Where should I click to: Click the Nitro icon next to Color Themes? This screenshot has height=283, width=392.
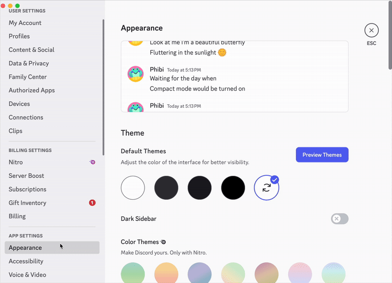[163, 242]
